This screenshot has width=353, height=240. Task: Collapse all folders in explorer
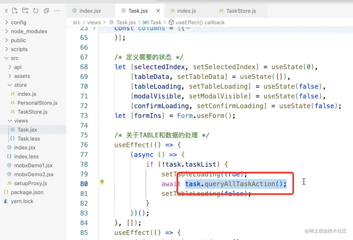[x=46, y=11]
